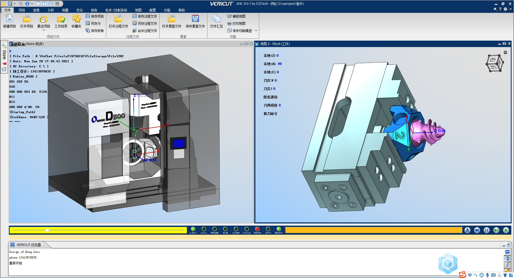The height and width of the screenshot is (278, 514).
Task: Select the VERICUT 日志器 tab
Action: click(x=28, y=245)
